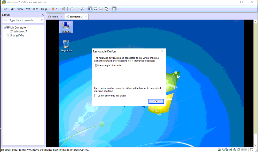Click the VM view scroll up arrow

255,21
